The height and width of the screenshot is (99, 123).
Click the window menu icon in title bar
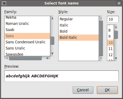pyautogui.click(x=4, y=3)
